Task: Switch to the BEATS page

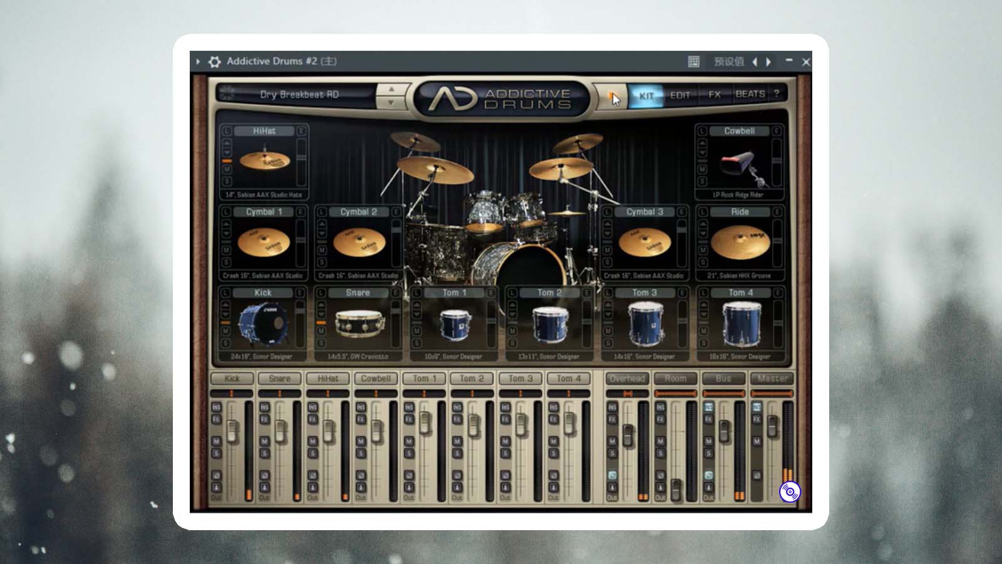Action: [x=750, y=94]
